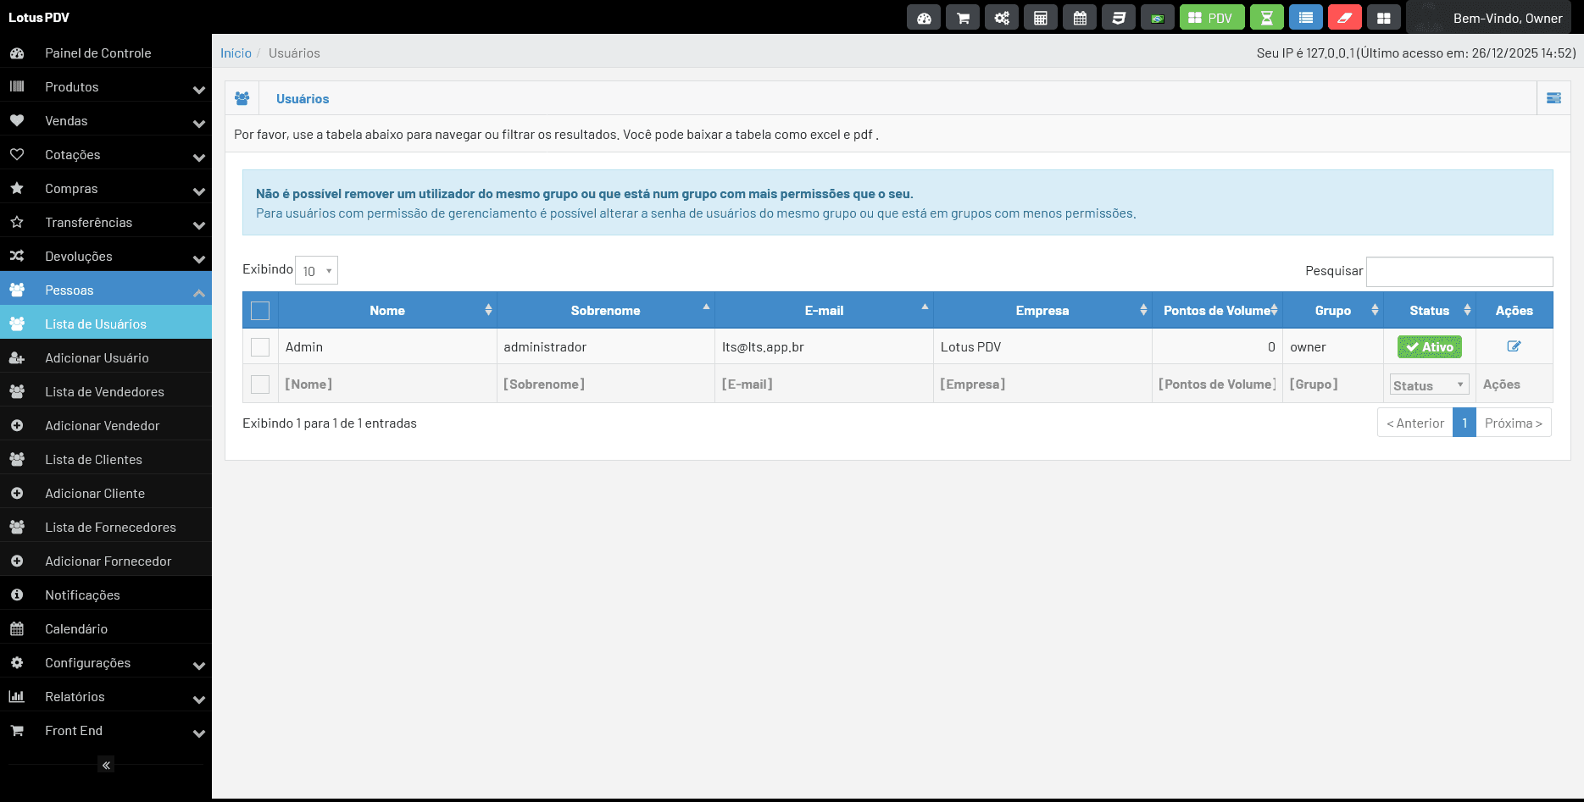Open settings via the gears toolbar icon
This screenshot has height=802, width=1584.
(1002, 18)
